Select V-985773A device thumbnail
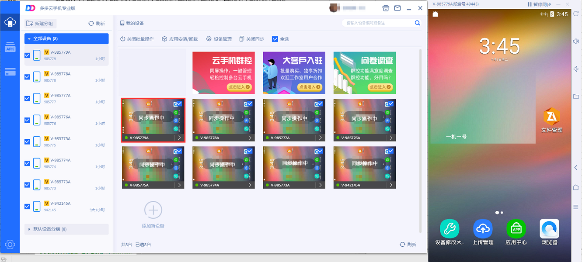 (294, 167)
